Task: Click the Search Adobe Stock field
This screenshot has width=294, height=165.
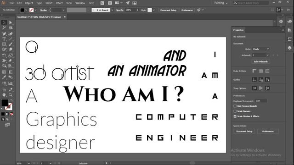Action: click(251, 3)
